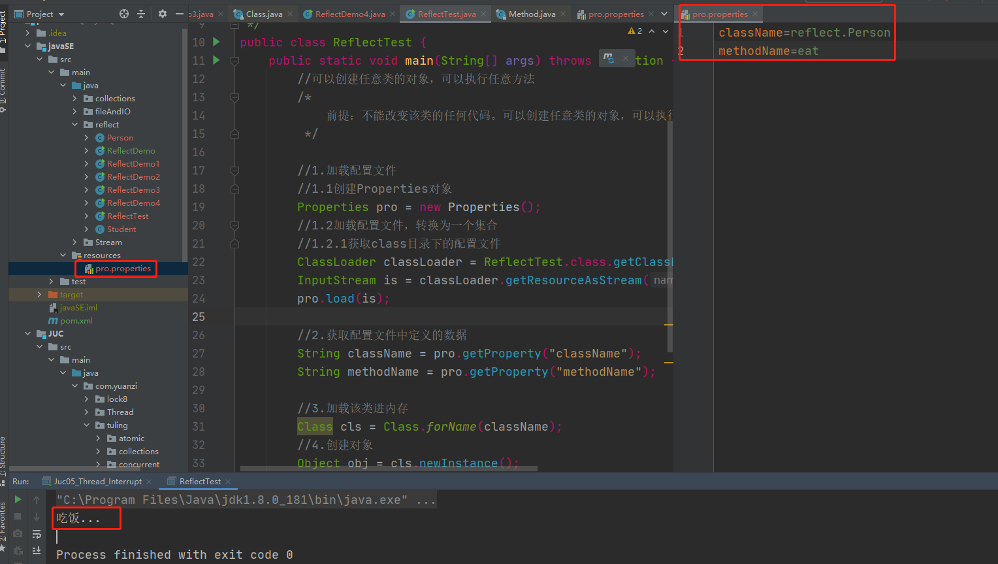Select Student class in project tree
Screen dimensions: 998x564
pos(121,229)
